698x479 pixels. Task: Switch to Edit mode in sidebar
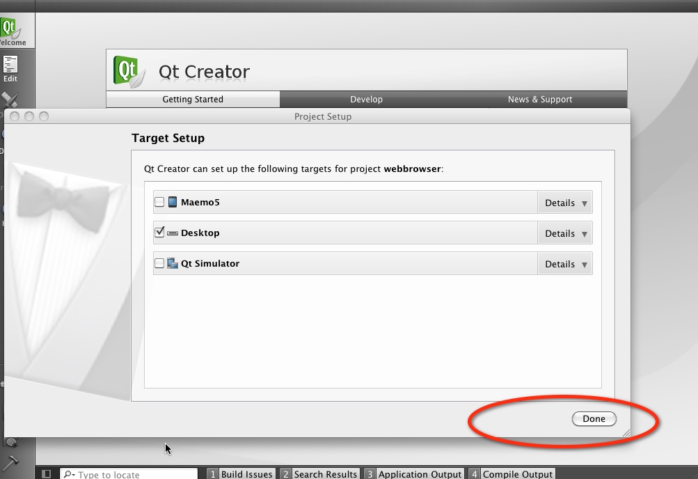(10, 69)
